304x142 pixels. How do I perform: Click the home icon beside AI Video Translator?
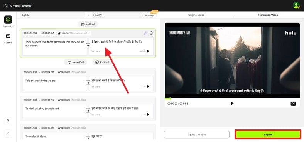tap(6, 6)
